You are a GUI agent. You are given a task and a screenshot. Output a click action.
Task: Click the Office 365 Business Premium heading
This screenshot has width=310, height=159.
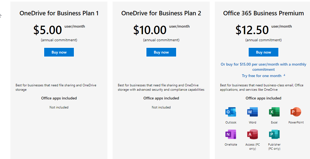click(263, 13)
